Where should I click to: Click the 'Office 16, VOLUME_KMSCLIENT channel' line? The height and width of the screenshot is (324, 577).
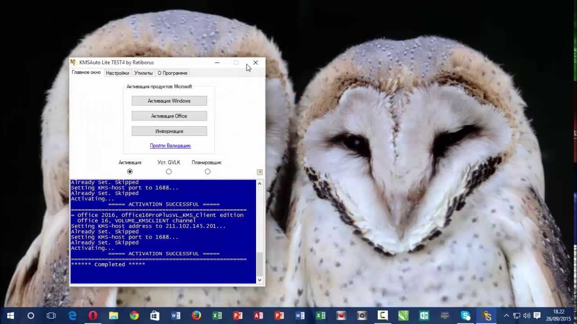[137, 221]
